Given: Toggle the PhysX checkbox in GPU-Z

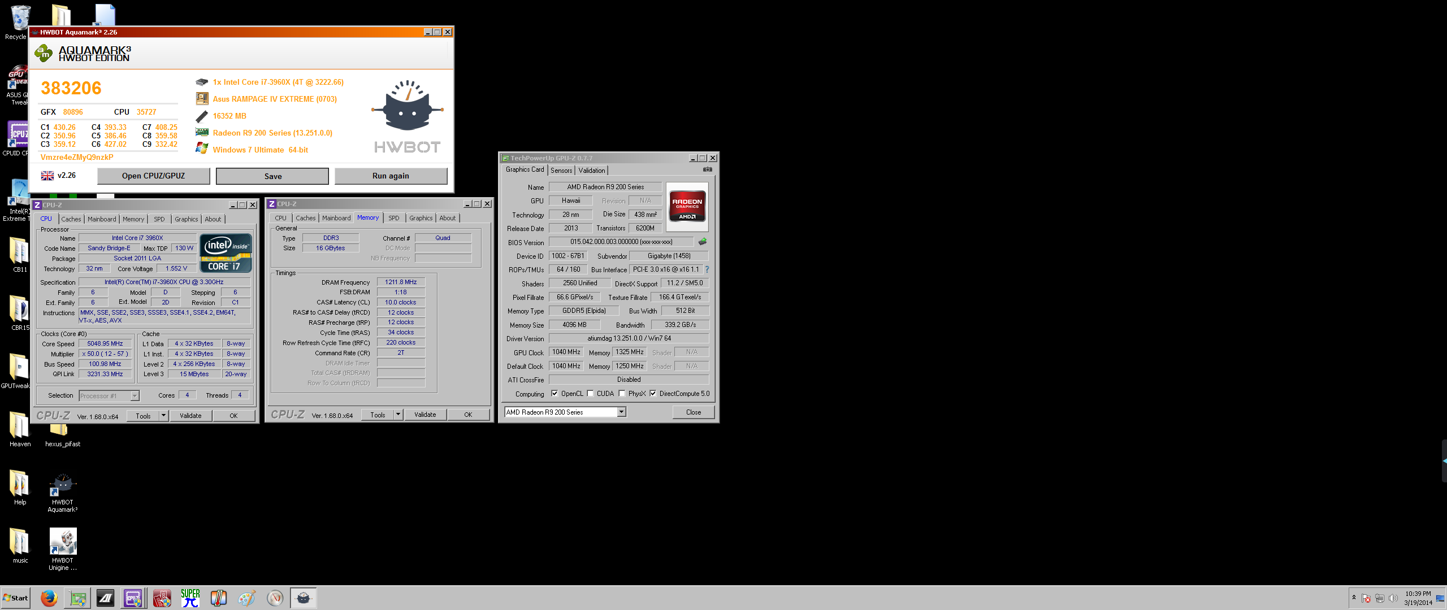Looking at the screenshot, I should 622,394.
